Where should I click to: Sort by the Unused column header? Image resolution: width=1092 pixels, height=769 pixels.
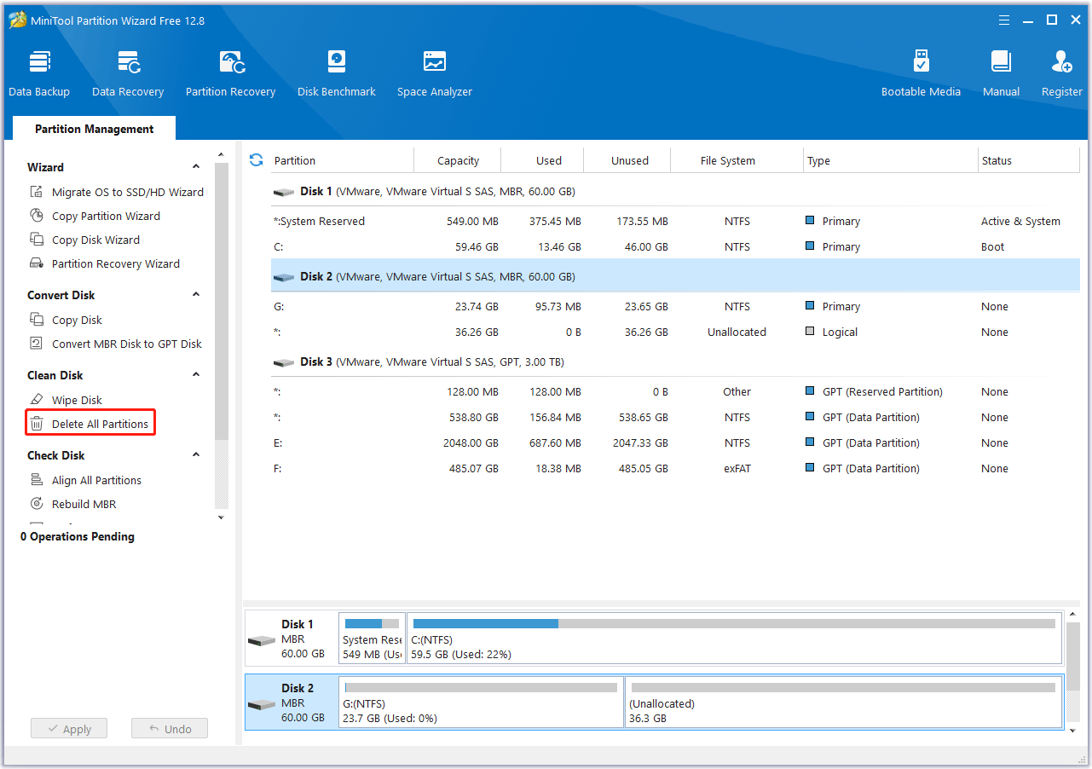pyautogui.click(x=627, y=160)
